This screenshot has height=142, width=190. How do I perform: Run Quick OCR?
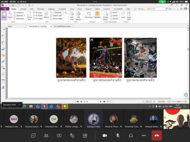pos(129,16)
